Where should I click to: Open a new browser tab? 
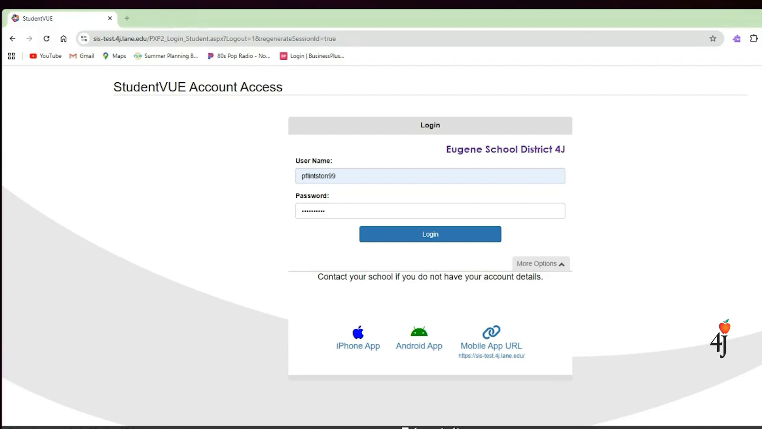click(127, 18)
